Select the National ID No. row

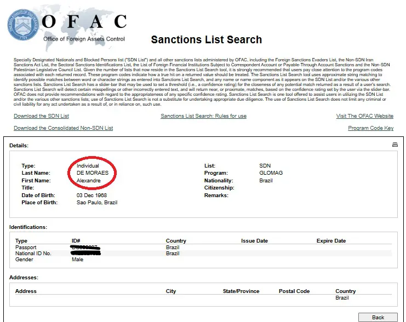coord(203,254)
